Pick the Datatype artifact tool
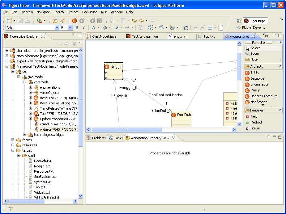The image size is (286, 214). click(x=257, y=78)
